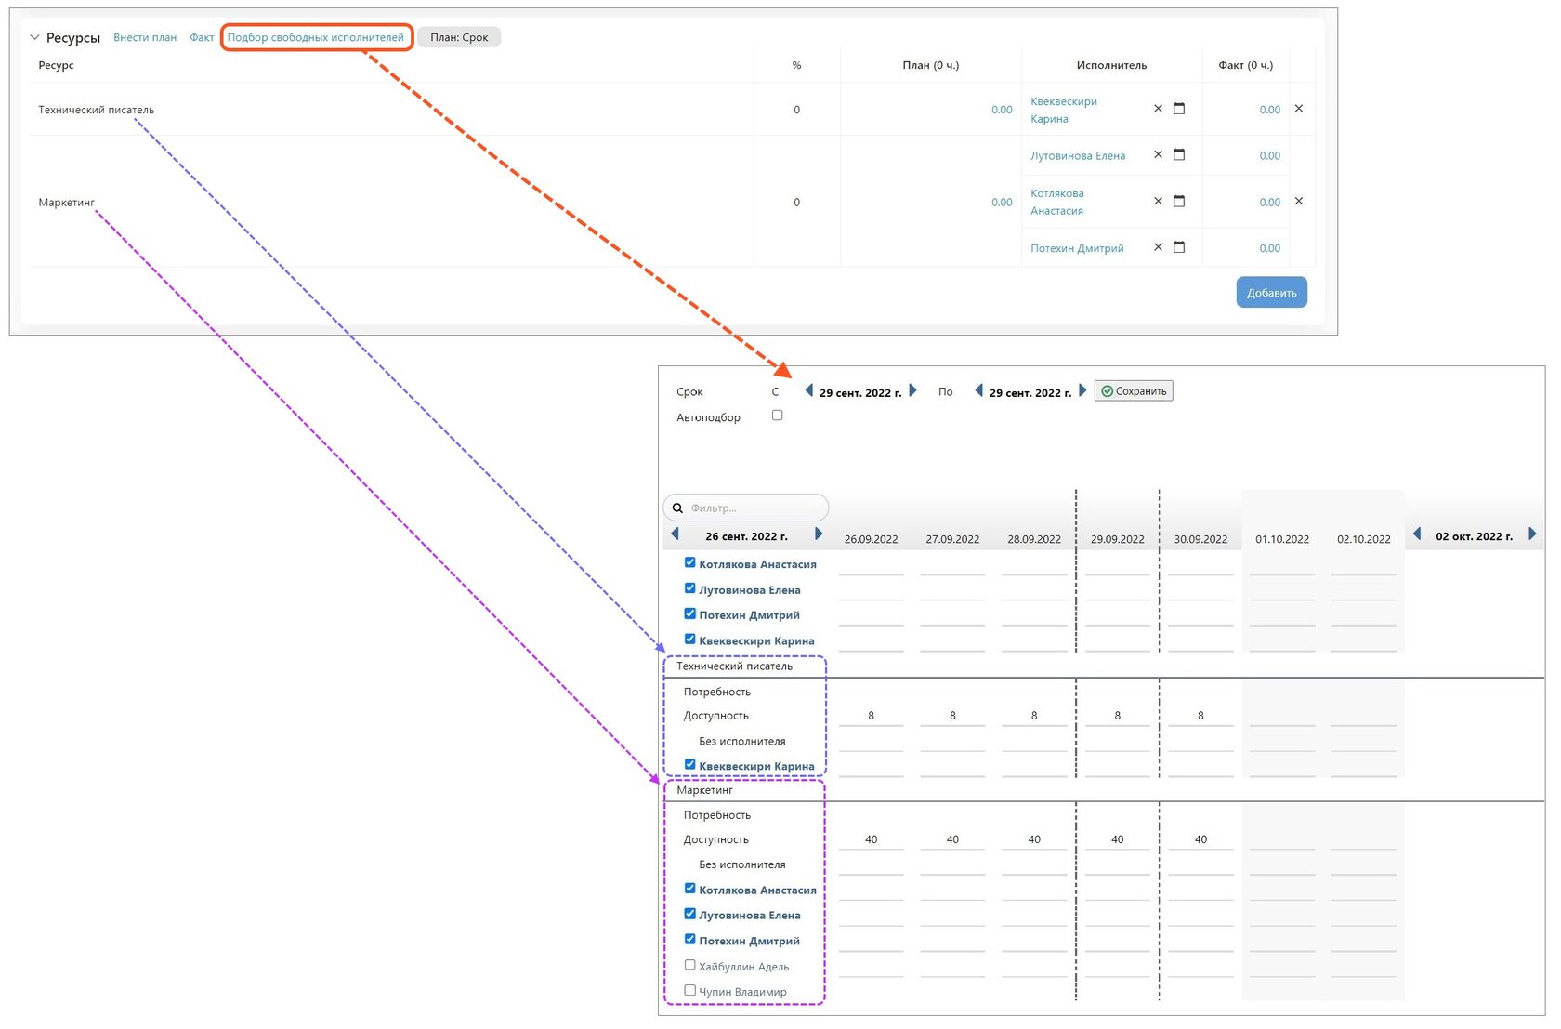Screen dimensions: 1561x1029
Task: Click availability 8 on 26.09.2022
Action: [x=871, y=716]
